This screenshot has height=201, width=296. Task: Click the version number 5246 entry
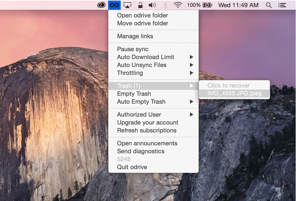154,159
